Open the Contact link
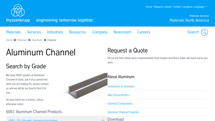Screen dimensions: 215x121 (x=177, y=7)
